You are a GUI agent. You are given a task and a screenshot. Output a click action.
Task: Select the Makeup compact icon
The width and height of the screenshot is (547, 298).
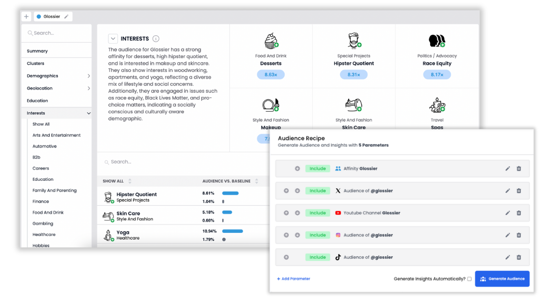pos(271,105)
